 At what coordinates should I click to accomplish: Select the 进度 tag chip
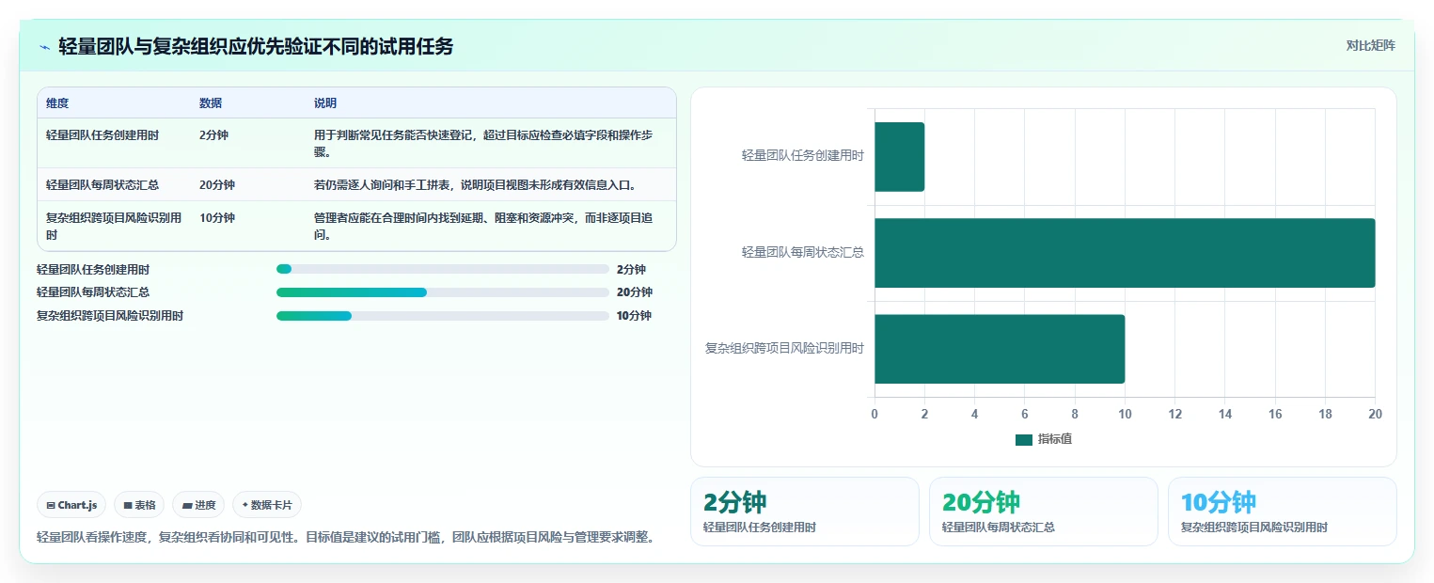(x=198, y=505)
